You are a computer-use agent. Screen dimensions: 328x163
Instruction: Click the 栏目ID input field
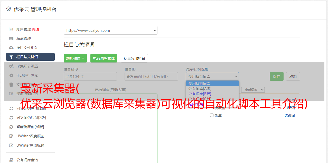(x=151, y=76)
